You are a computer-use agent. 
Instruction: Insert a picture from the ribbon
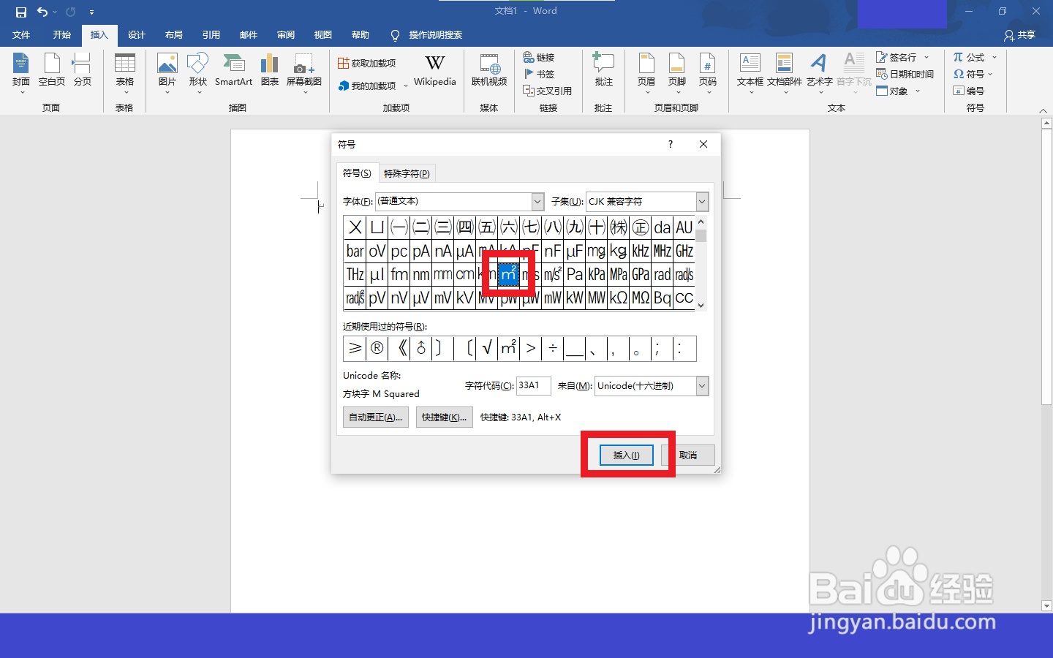[167, 72]
